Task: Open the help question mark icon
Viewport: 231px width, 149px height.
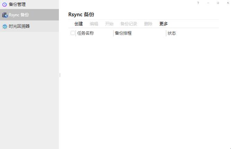Action: coord(198,3)
